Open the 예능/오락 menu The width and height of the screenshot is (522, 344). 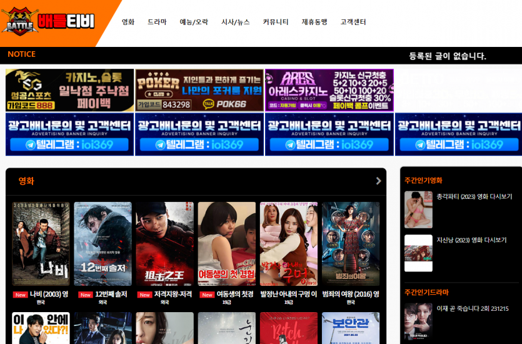pyautogui.click(x=194, y=22)
